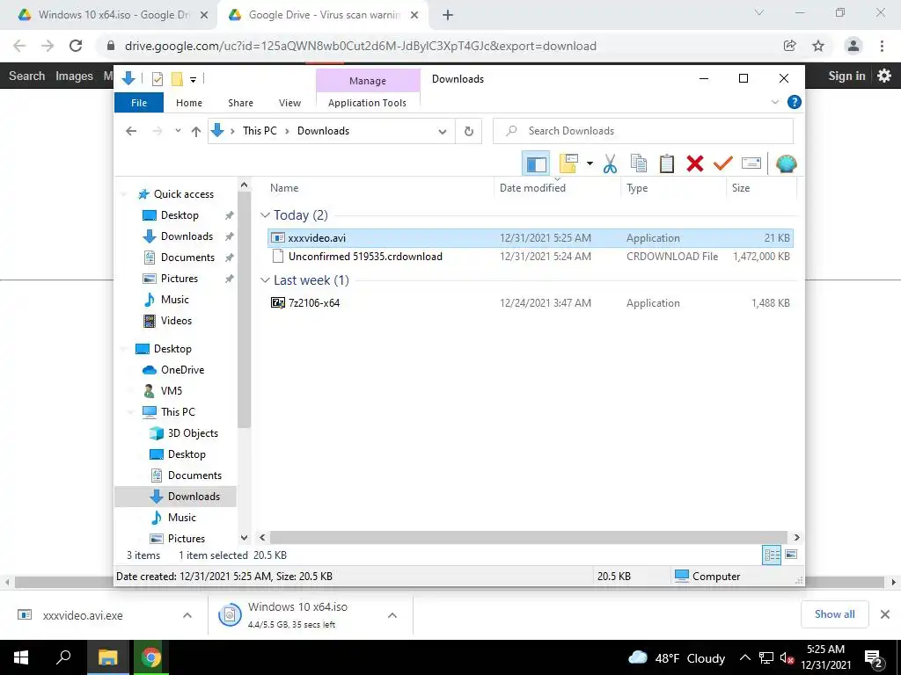Switch to Large icons view in status bar
Screen dimensions: 901x675
point(791,555)
